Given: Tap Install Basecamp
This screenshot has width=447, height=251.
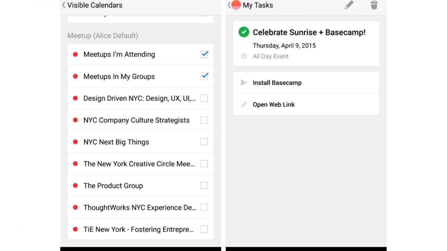Looking at the screenshot, I should click(x=277, y=83).
